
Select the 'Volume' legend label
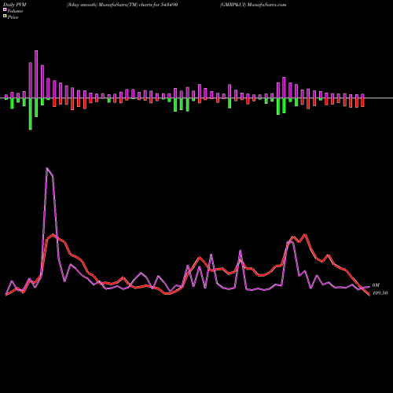(x=15, y=11)
